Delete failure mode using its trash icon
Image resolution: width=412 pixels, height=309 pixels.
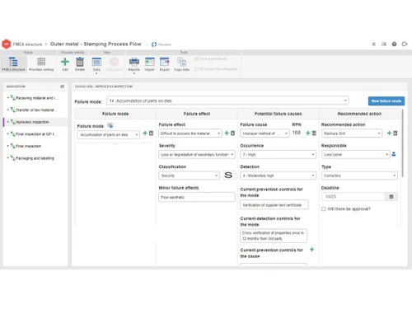click(x=151, y=133)
